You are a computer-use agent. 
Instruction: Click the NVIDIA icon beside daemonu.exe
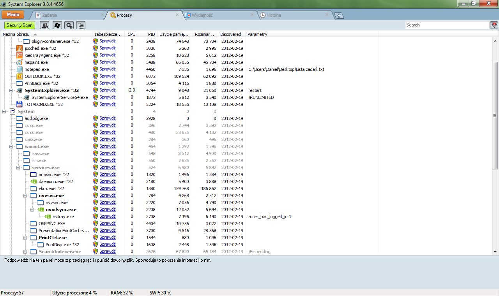[x=34, y=181]
